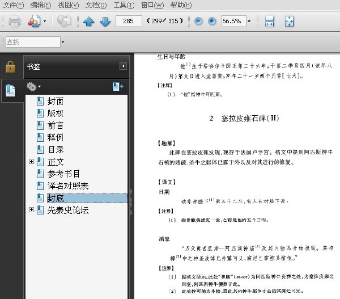Zoom in with the plus button
This screenshot has width=340, height=299.
click(212, 21)
